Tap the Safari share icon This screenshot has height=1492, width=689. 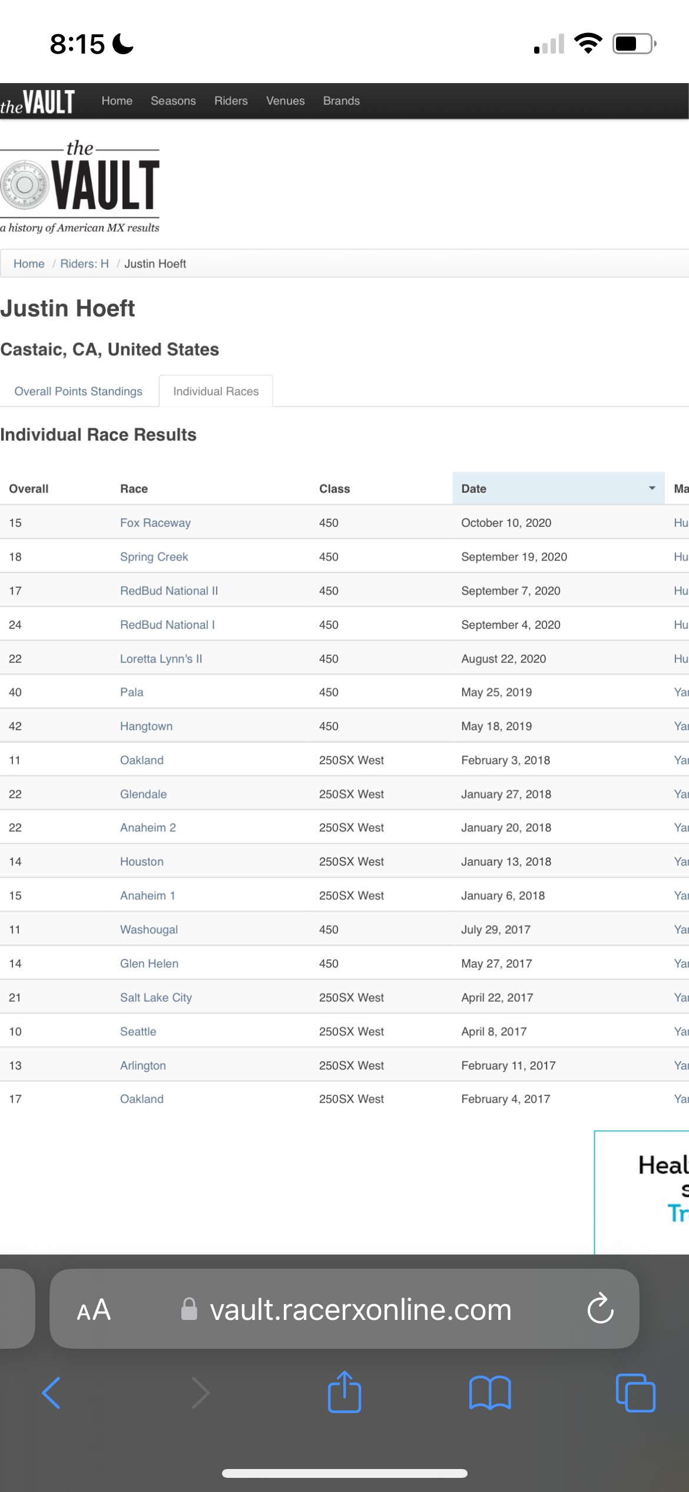(x=344, y=1393)
